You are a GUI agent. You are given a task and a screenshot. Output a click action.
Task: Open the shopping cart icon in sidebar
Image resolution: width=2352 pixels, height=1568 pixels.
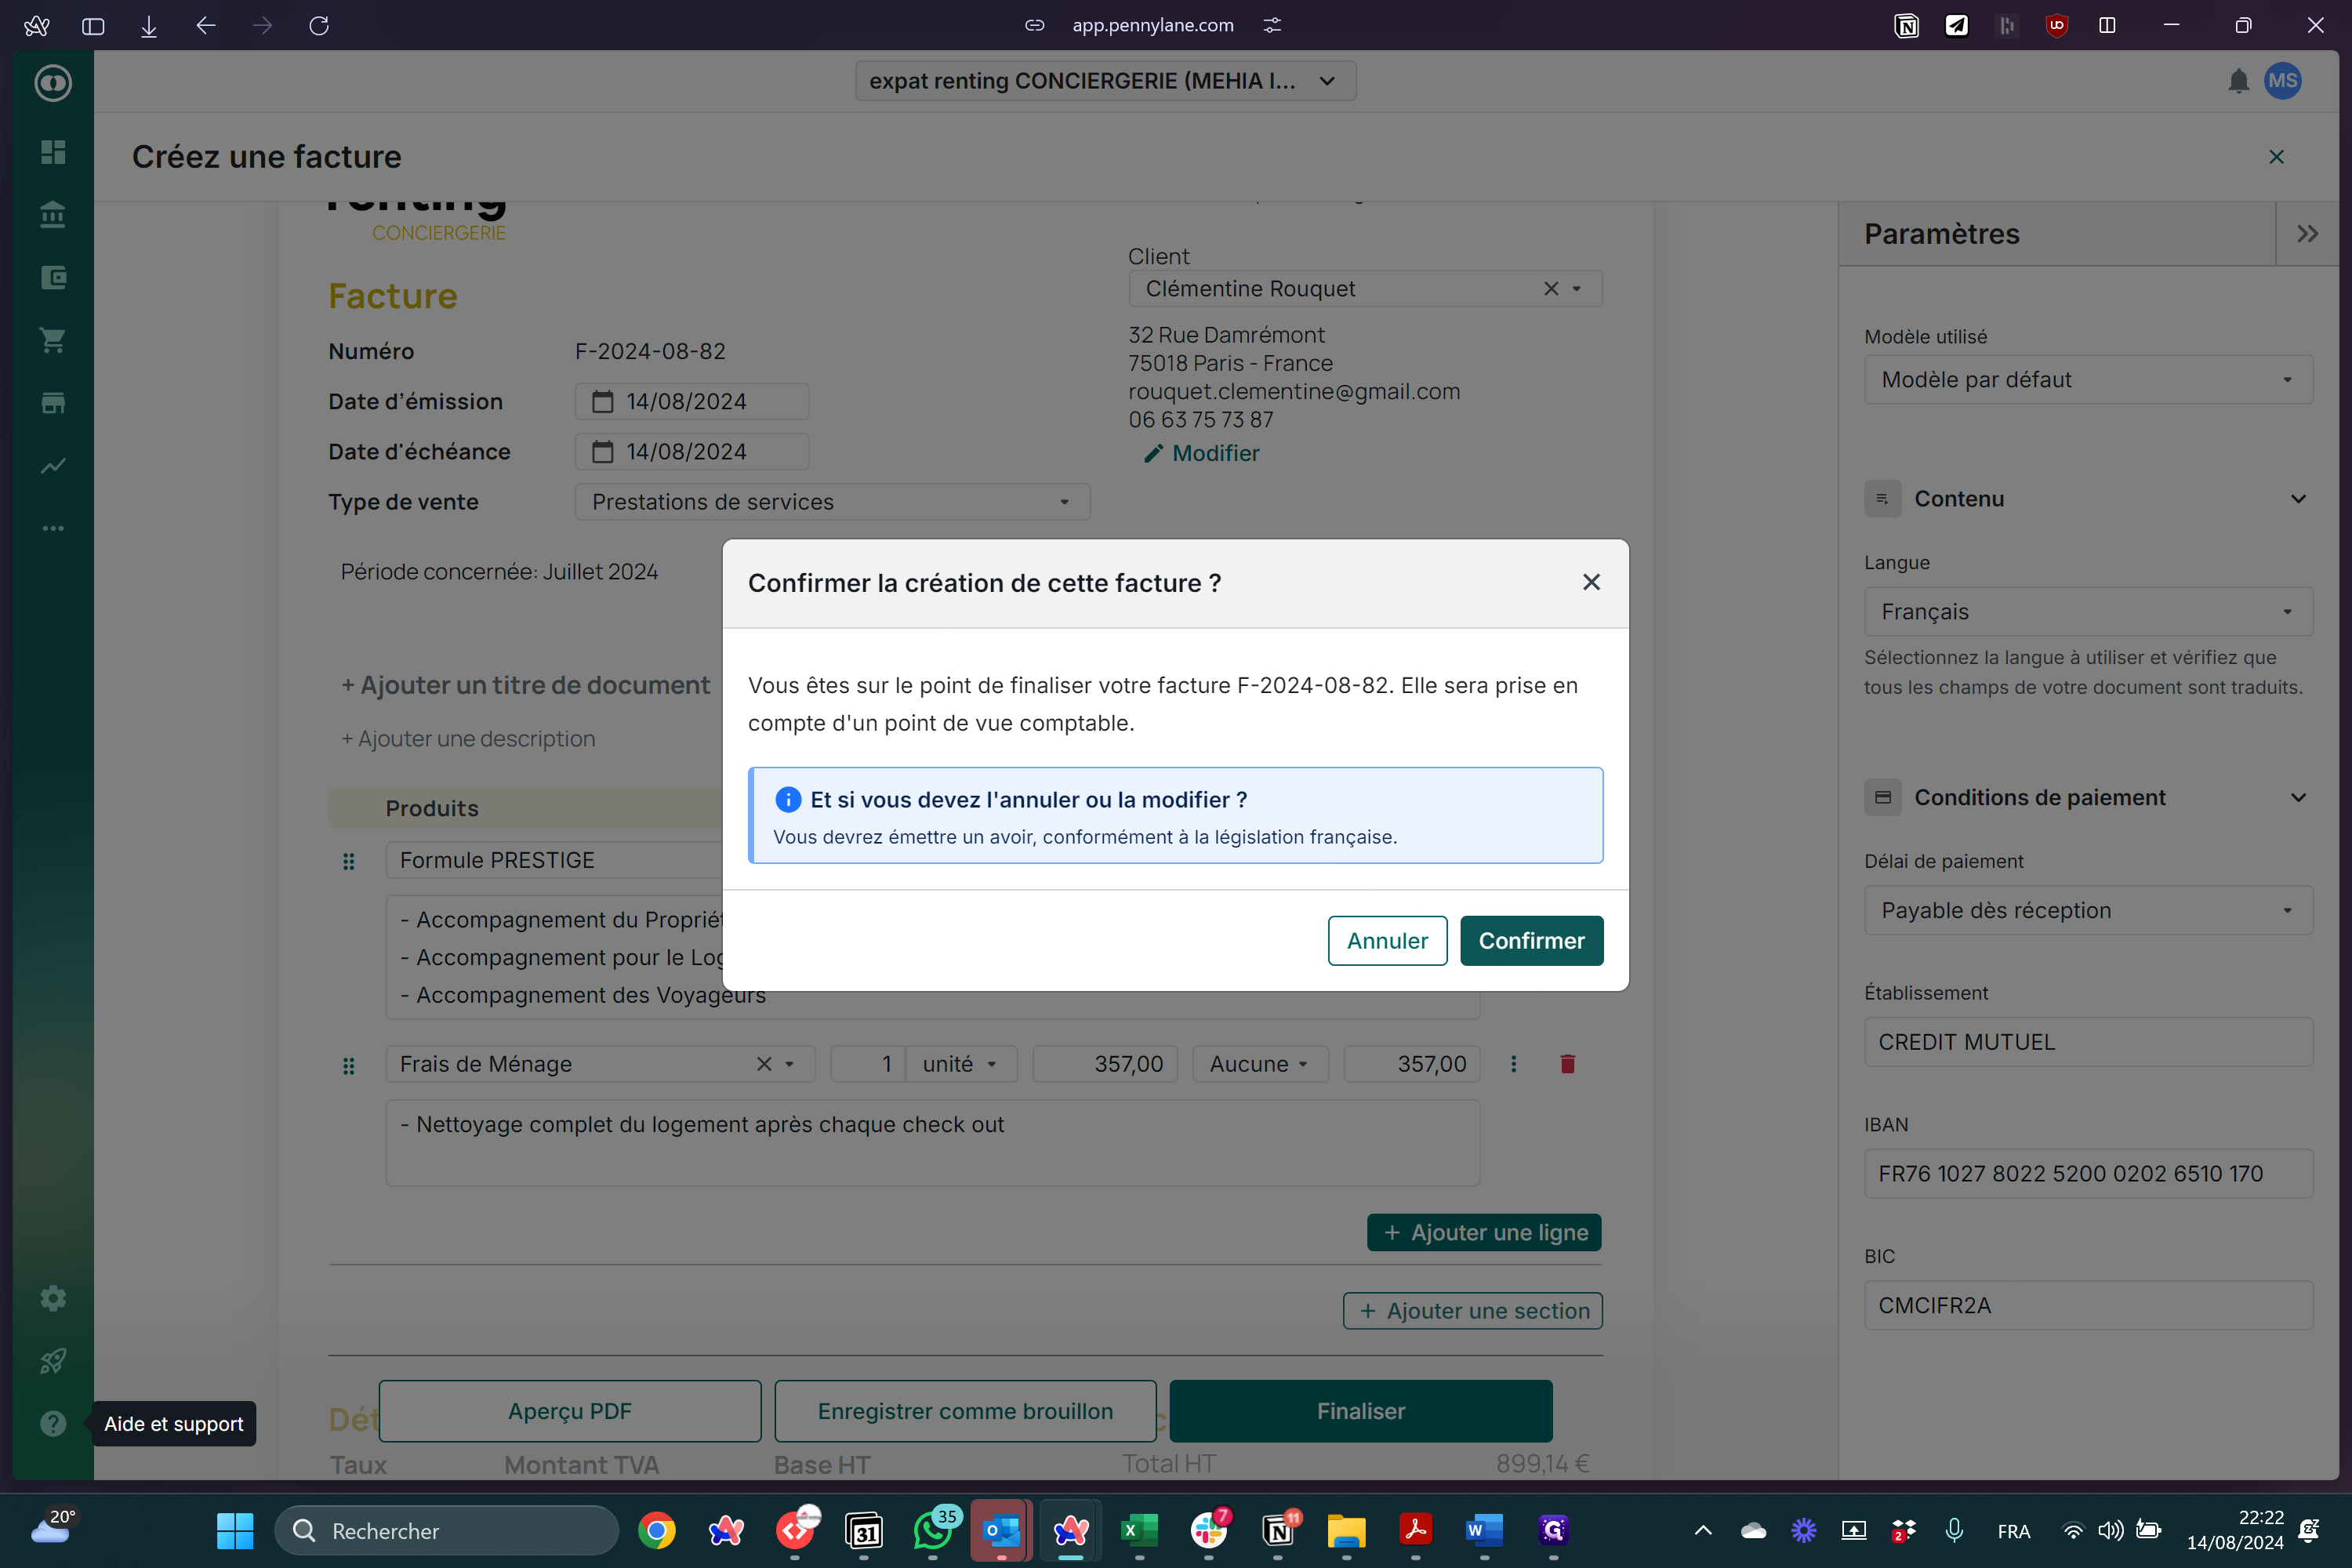click(53, 340)
